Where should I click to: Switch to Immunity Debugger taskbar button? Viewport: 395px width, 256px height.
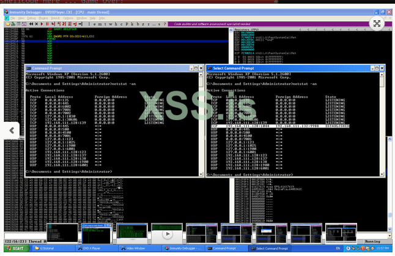[183, 249]
